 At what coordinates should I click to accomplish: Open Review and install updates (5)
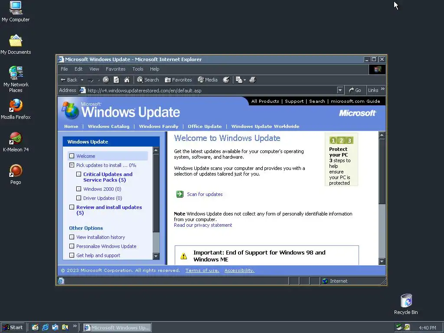pos(109,210)
